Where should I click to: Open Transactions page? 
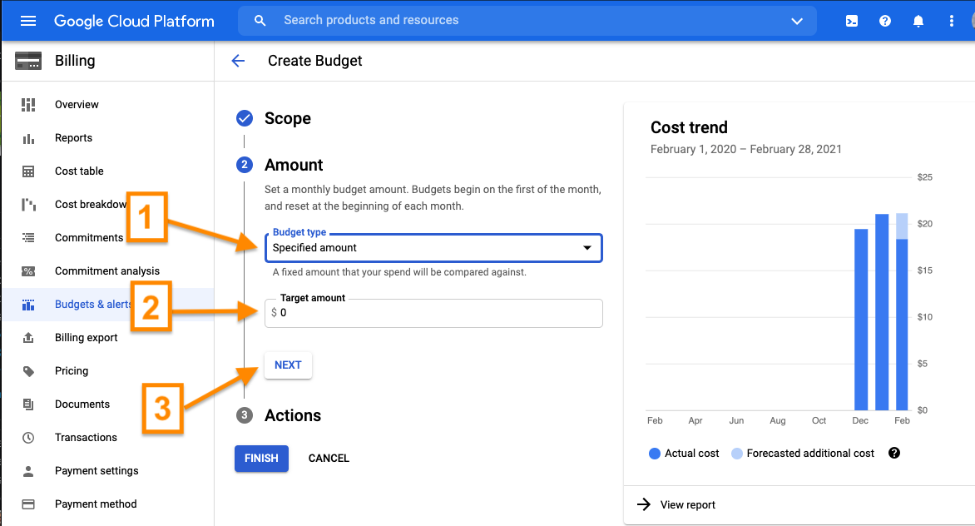tap(86, 438)
